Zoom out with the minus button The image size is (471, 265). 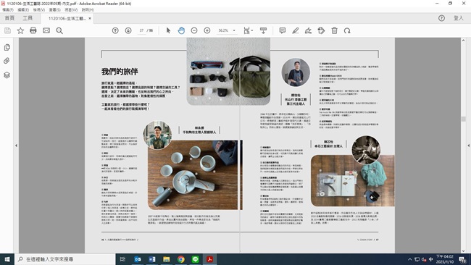click(x=194, y=30)
